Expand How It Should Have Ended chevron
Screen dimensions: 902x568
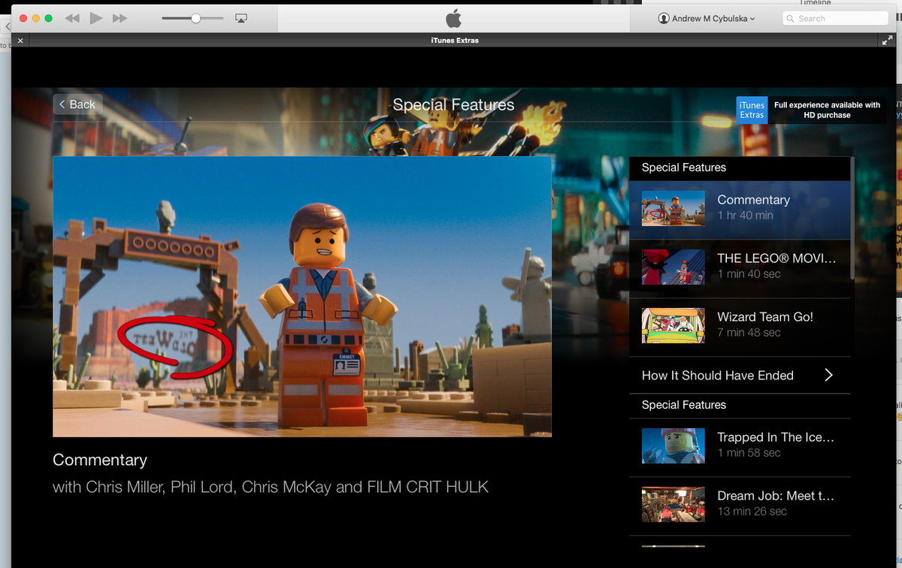click(828, 375)
